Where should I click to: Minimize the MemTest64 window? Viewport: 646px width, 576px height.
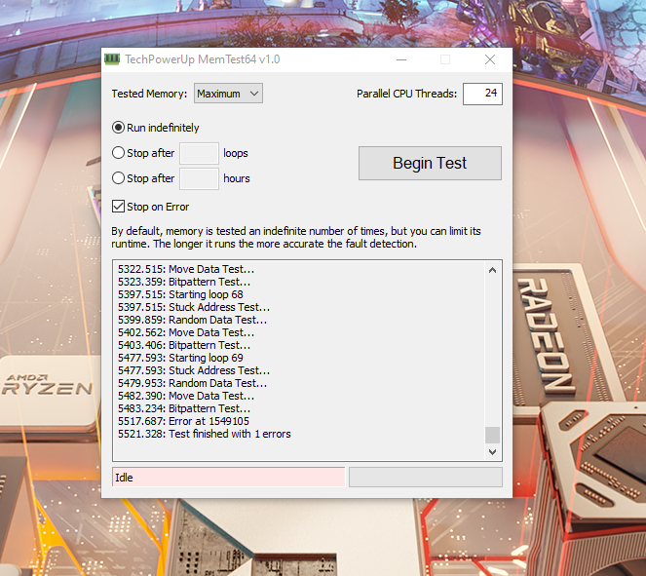401,59
